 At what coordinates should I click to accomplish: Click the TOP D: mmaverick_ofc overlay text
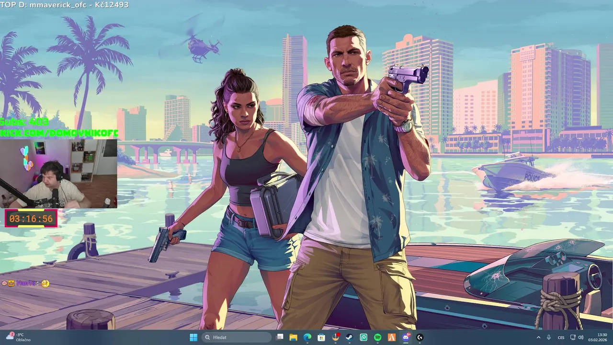click(x=64, y=5)
